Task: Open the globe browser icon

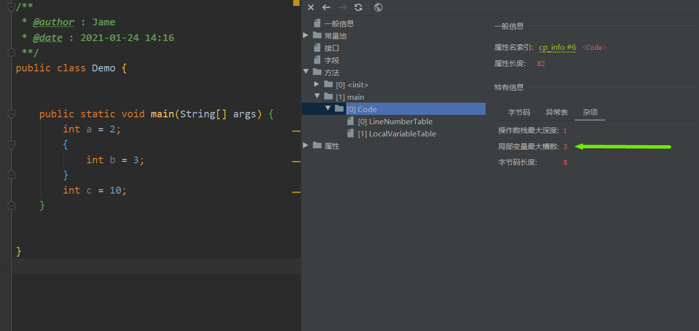Action: pos(378,7)
